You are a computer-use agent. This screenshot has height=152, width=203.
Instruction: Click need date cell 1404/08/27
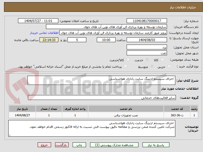22,115
